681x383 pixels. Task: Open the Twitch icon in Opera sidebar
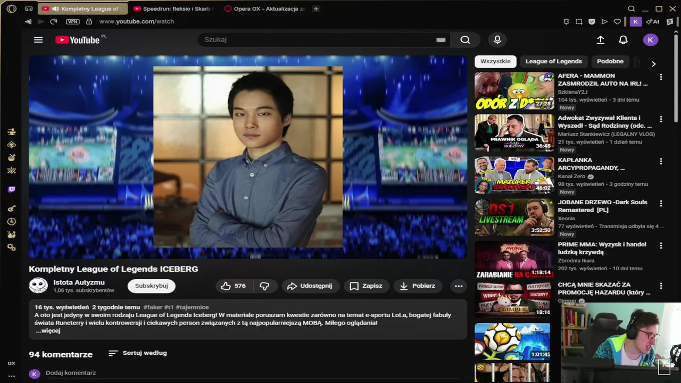[12, 189]
